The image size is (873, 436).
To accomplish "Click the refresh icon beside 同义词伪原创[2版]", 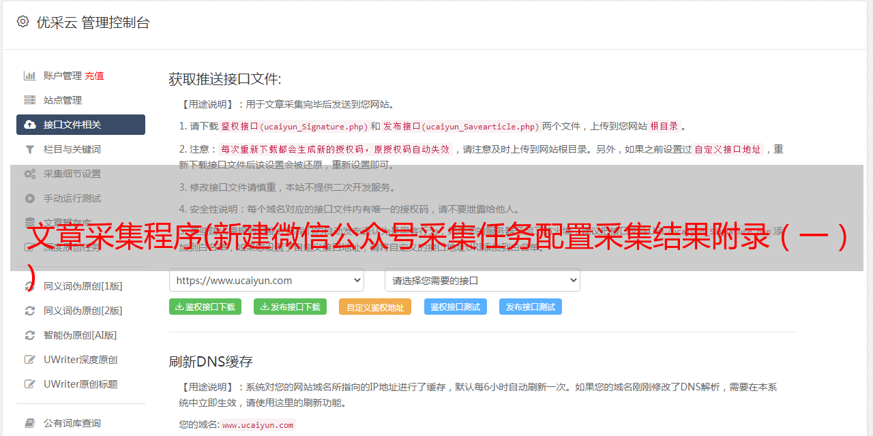I will 30,311.
